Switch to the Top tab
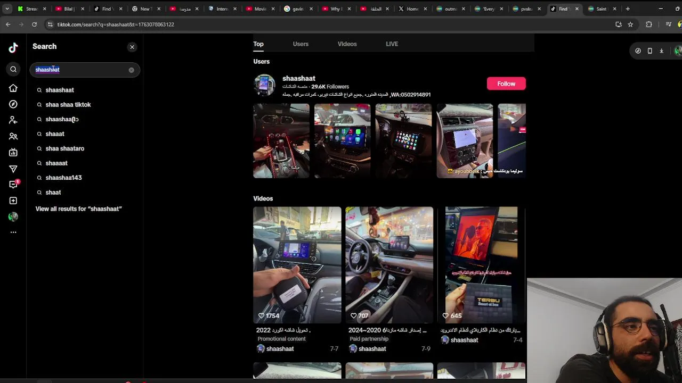Viewport: 682px width, 383px height. [x=258, y=44]
